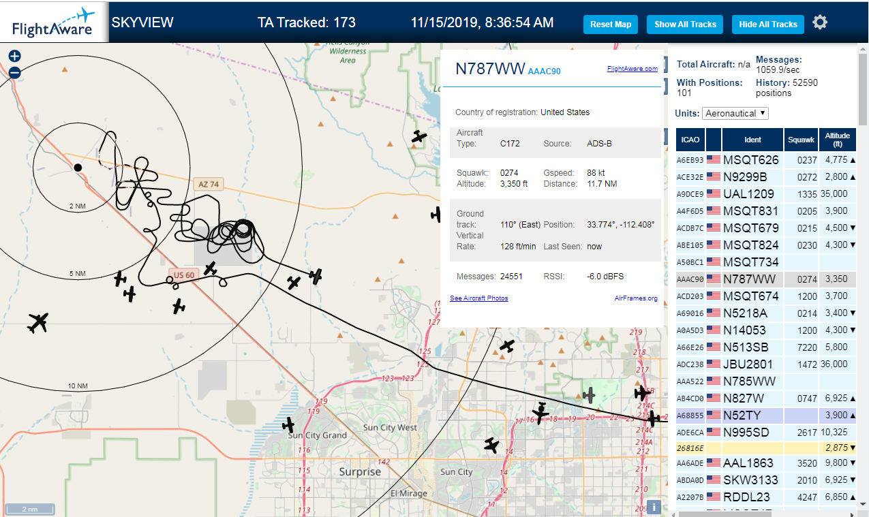
Task: Select the gray aircraft icon on map
Action: coord(589,395)
